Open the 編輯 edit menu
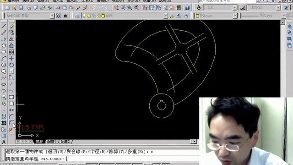Image resolution: width=293 pixels, height=165 pixels. pyautogui.click(x=28, y=1)
